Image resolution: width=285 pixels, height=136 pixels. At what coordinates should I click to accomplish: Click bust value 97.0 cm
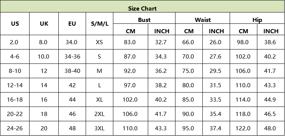pyautogui.click(x=130, y=85)
